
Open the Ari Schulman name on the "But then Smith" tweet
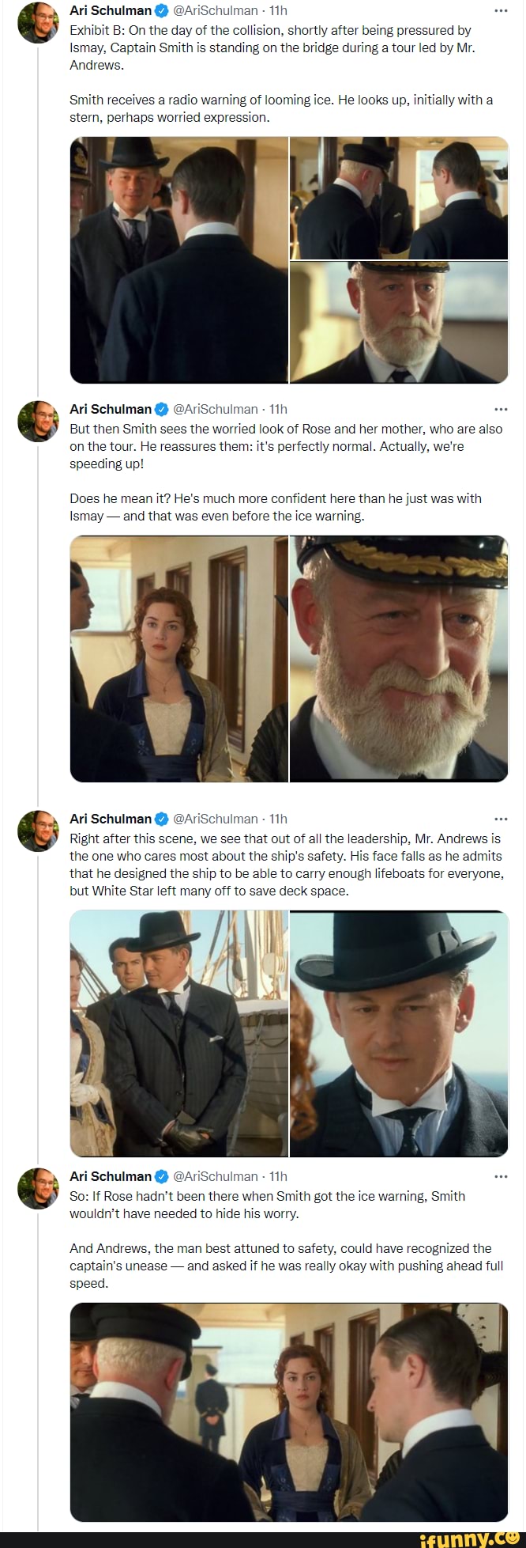point(111,409)
